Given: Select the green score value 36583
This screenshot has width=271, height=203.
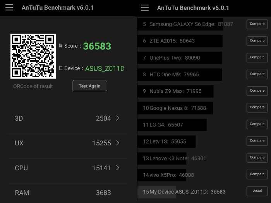Looking at the screenshot, I should point(97,46).
